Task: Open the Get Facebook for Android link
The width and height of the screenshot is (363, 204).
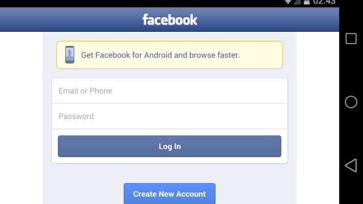Action: coord(161,55)
